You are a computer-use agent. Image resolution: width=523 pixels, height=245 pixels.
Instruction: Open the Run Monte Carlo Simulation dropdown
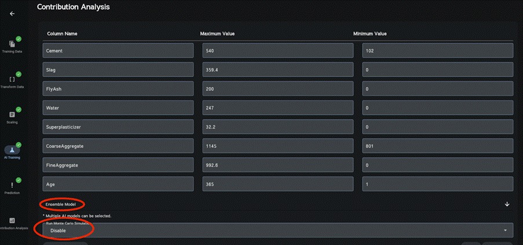click(272, 230)
